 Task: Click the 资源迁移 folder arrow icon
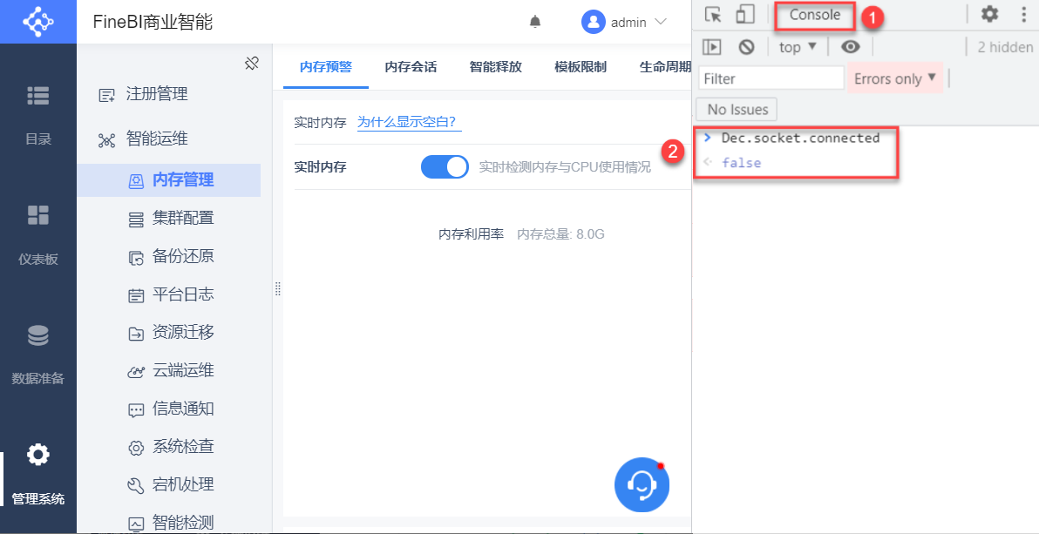click(136, 334)
